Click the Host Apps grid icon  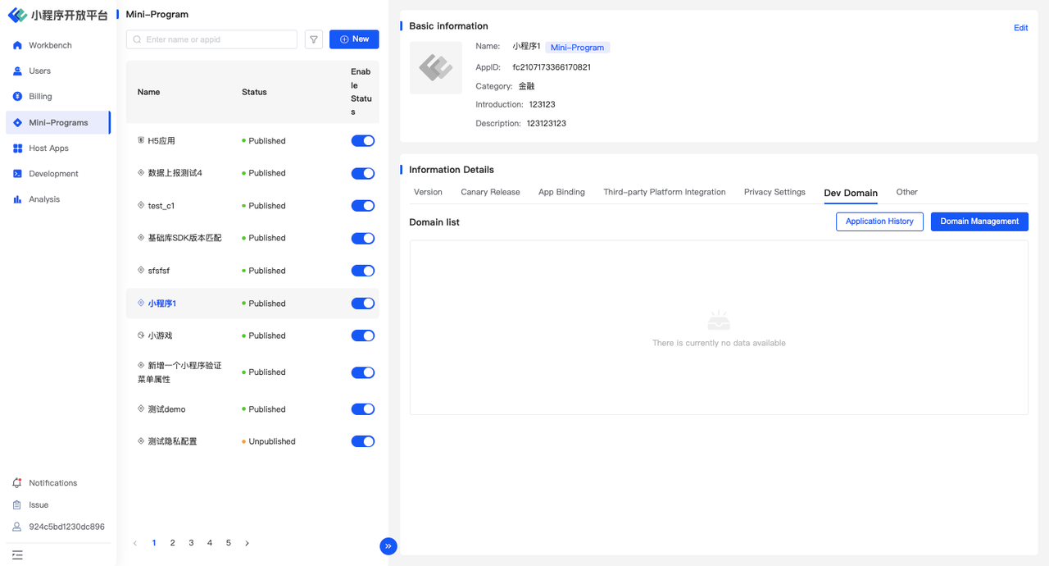click(x=17, y=148)
